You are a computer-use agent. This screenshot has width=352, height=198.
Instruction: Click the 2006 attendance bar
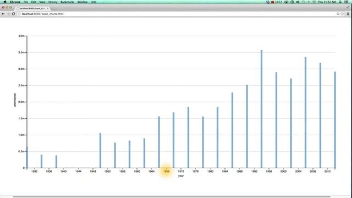306,112
